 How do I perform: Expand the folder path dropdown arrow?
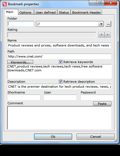(101, 24)
